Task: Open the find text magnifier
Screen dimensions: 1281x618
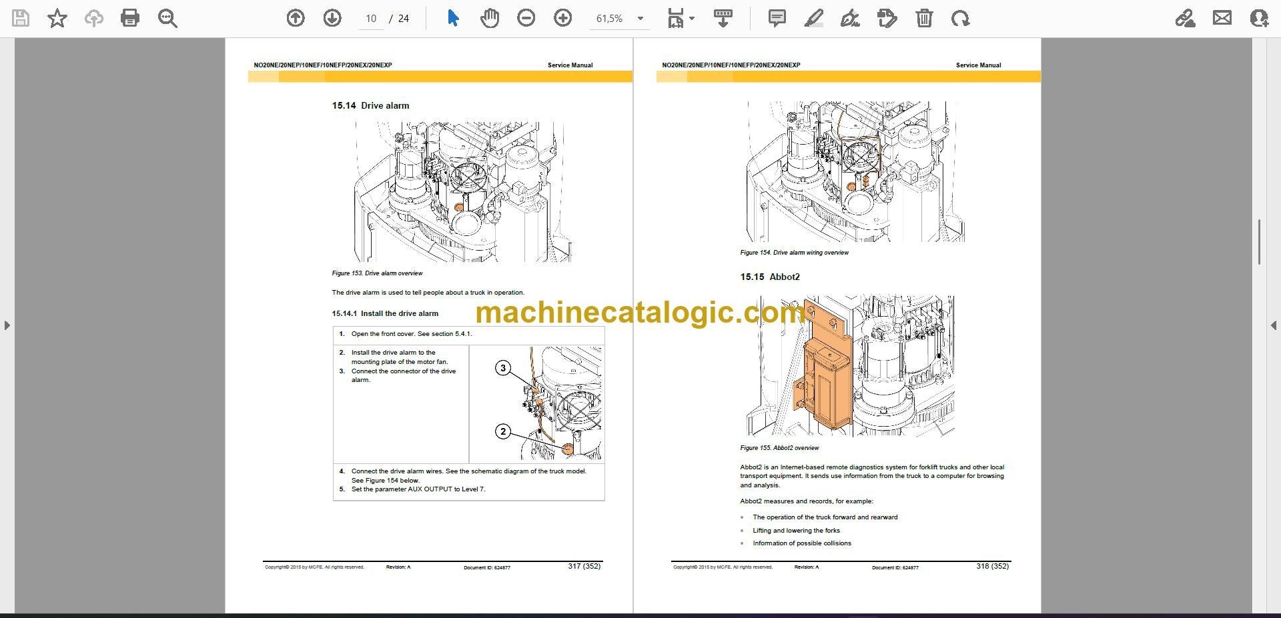Action: tap(167, 18)
